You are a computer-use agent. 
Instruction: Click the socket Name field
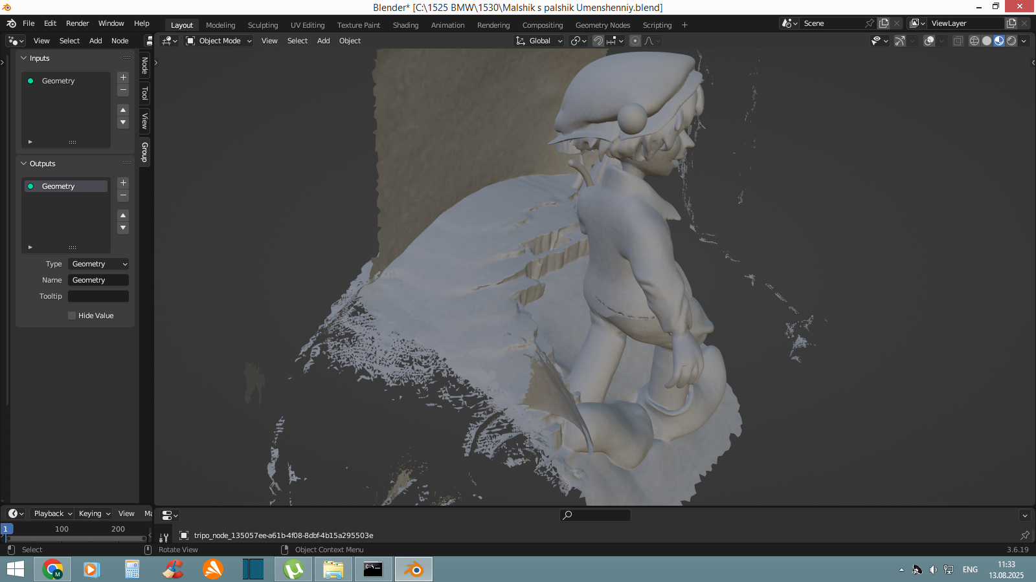98,280
